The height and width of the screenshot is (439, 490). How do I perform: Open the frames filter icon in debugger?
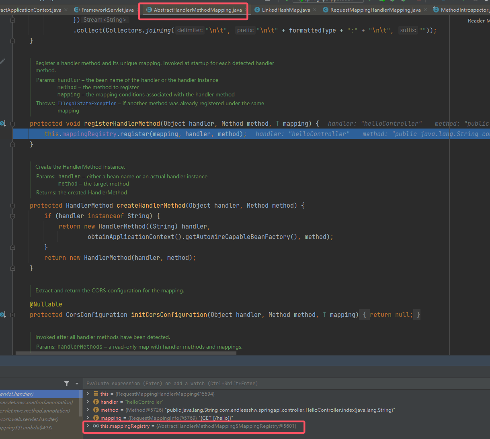coord(67,384)
